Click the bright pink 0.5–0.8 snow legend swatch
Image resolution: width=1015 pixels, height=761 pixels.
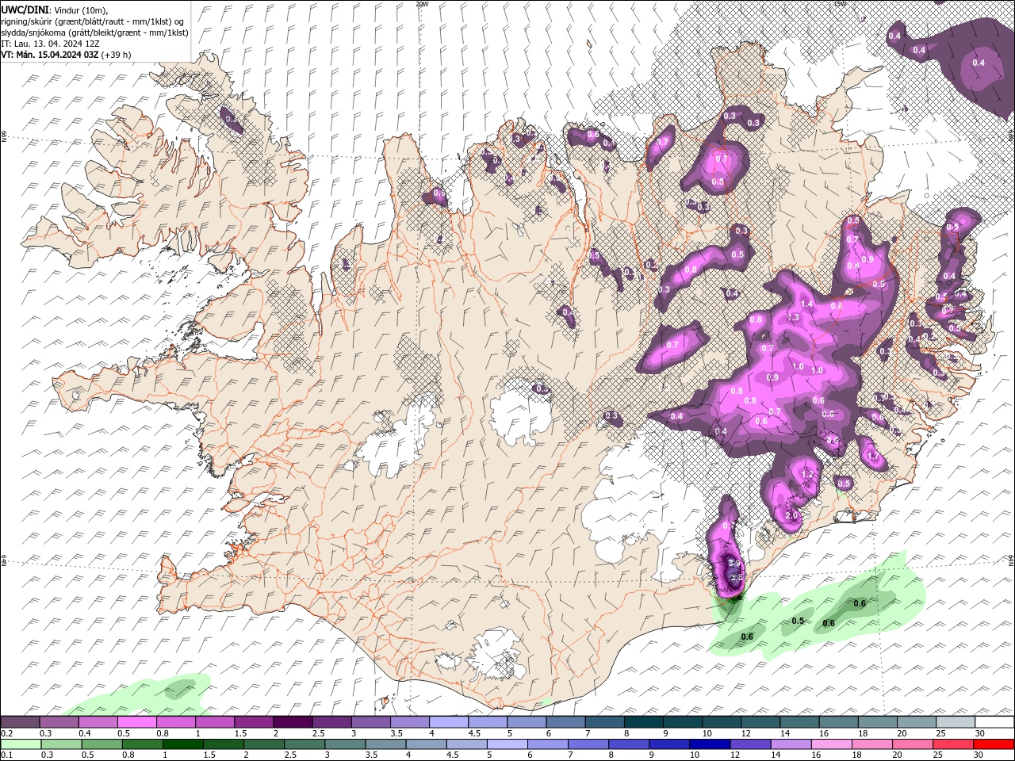(137, 722)
